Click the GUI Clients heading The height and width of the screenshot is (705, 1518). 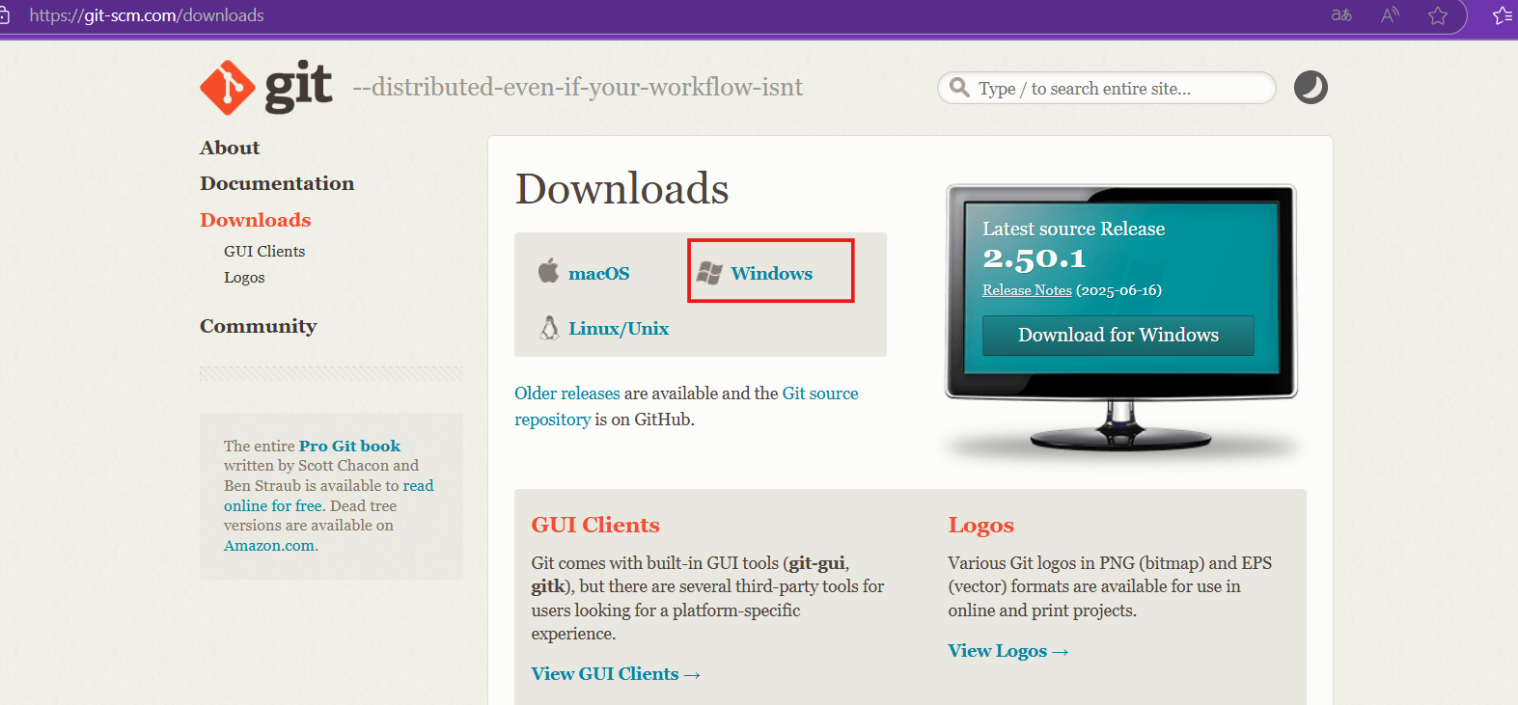coord(595,525)
